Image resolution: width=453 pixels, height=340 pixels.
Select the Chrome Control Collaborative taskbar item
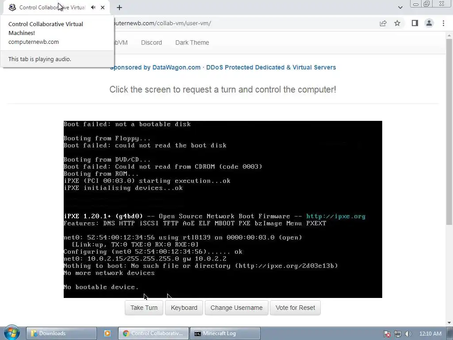(x=154, y=333)
